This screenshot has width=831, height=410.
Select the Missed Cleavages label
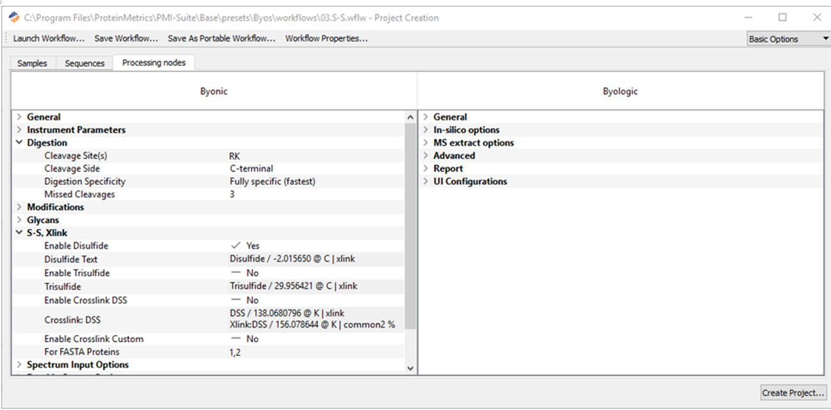pyautogui.click(x=79, y=194)
